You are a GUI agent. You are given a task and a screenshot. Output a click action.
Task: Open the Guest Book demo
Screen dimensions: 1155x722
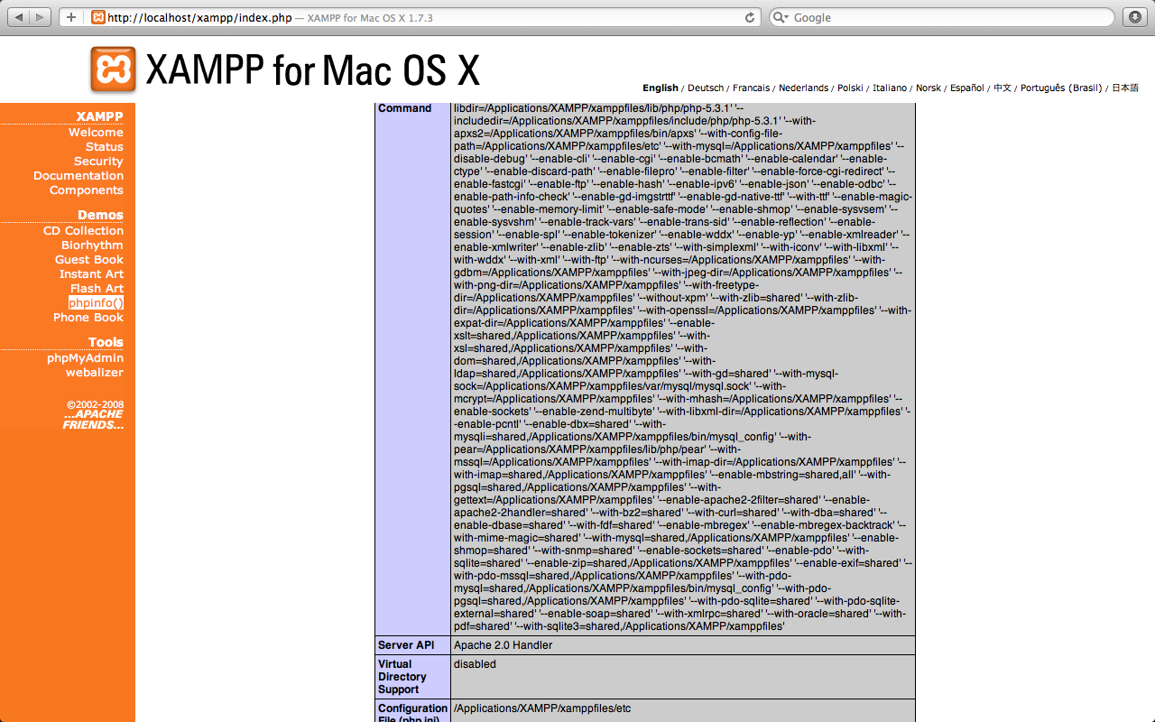coord(89,260)
